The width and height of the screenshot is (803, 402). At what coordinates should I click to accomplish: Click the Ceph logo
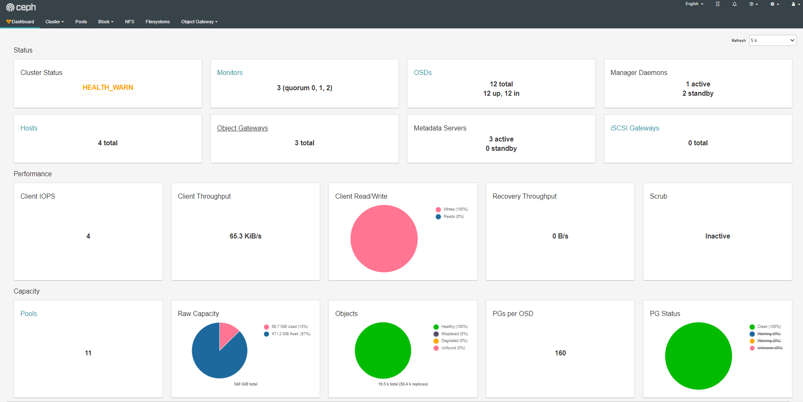(21, 7)
